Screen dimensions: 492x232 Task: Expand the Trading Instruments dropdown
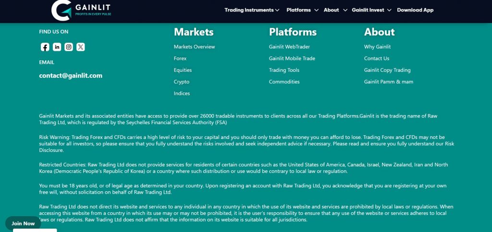pyautogui.click(x=252, y=10)
